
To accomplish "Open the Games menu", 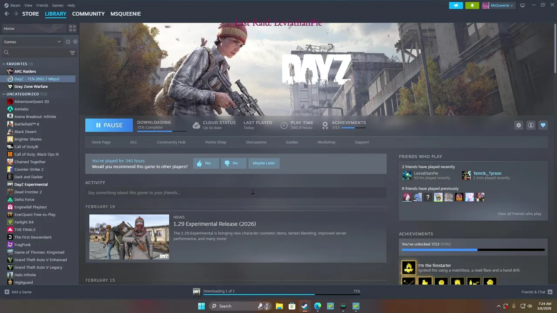I will coord(57,5).
